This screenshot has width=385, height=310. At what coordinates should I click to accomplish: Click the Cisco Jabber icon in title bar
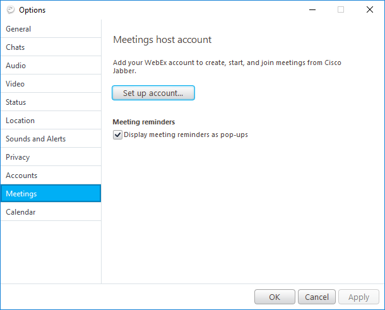pyautogui.click(x=10, y=10)
